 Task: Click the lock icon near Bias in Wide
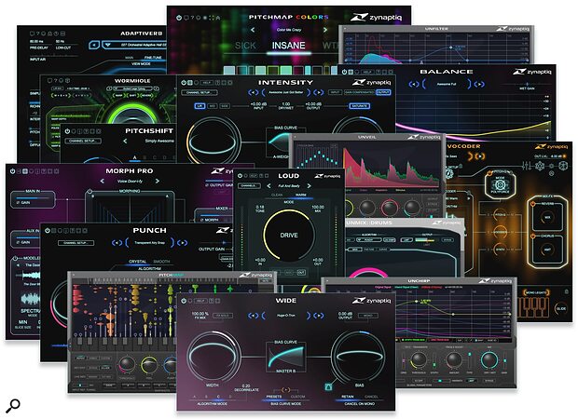328,386
